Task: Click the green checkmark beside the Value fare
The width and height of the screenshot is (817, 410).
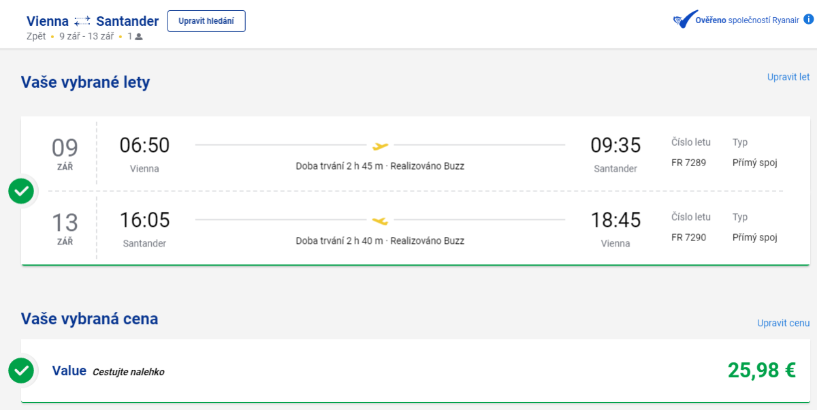Action: coord(21,370)
